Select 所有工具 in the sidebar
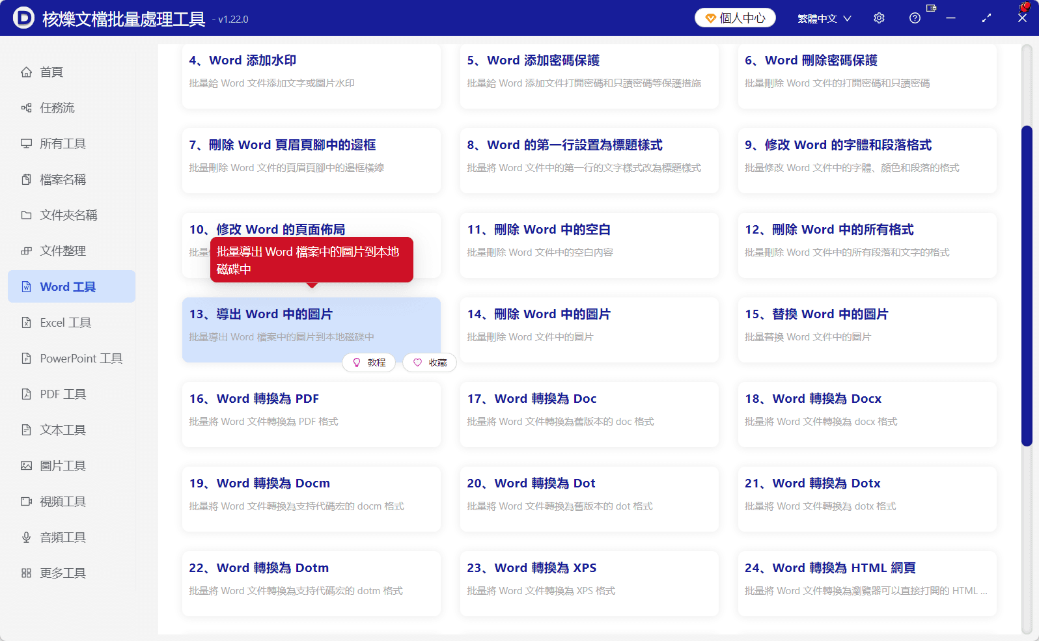The width and height of the screenshot is (1039, 641). 72,144
